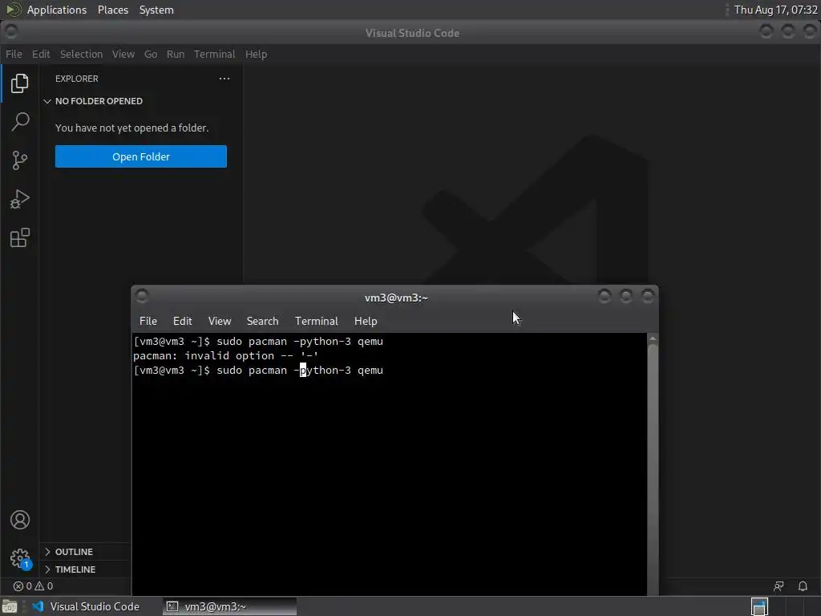Image resolution: width=821 pixels, height=616 pixels.
Task: Click the VS Code window menu button
Action: pyautogui.click(x=11, y=32)
